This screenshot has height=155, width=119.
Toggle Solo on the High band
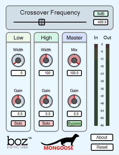[46, 123]
